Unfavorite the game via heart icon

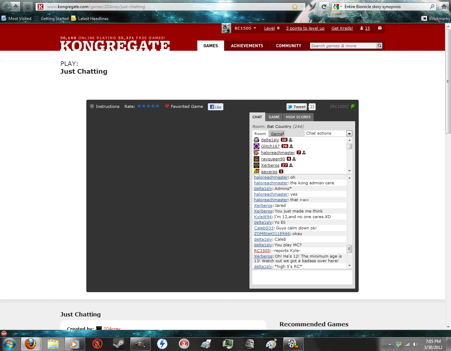166,106
